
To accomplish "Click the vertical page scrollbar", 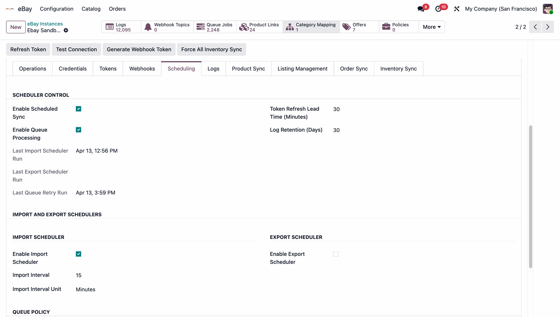I will coord(531,197).
